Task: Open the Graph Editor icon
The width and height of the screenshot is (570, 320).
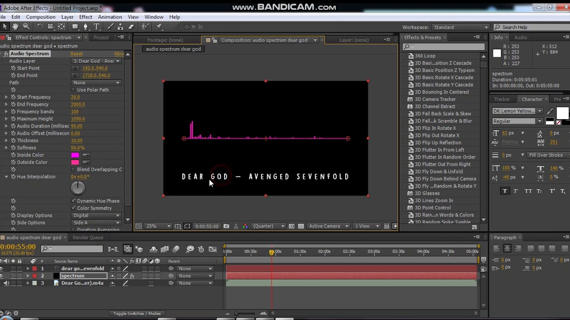Action: coord(212,249)
